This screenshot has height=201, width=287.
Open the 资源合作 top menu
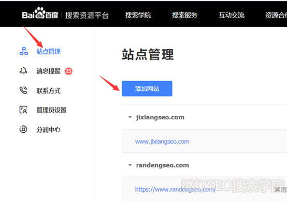click(x=276, y=15)
